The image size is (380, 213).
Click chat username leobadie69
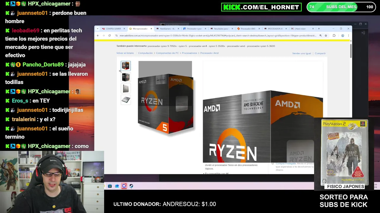[x=26, y=30]
